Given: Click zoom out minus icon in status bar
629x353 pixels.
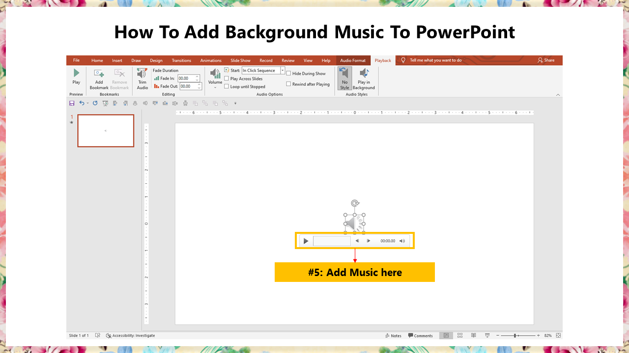Looking at the screenshot, I should pos(498,335).
